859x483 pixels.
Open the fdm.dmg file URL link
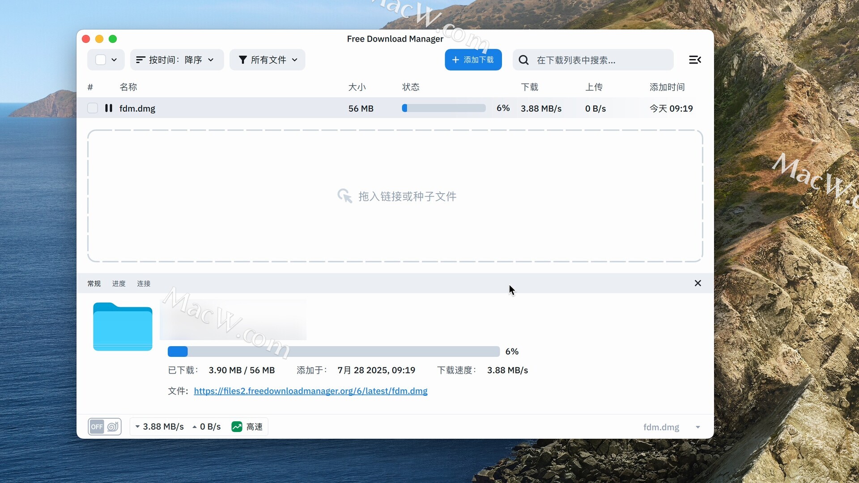tap(310, 391)
